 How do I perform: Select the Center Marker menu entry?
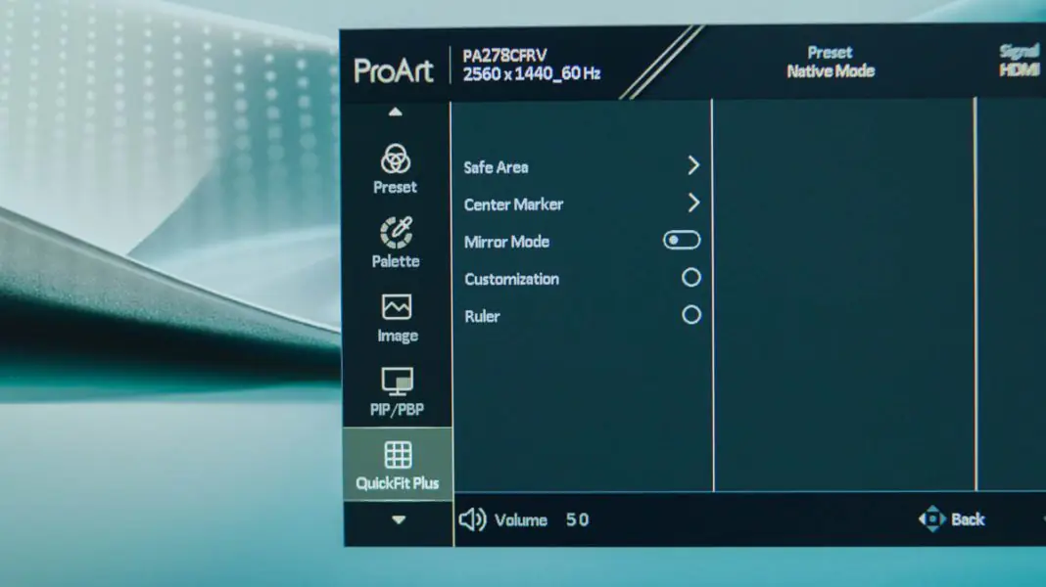click(x=513, y=204)
